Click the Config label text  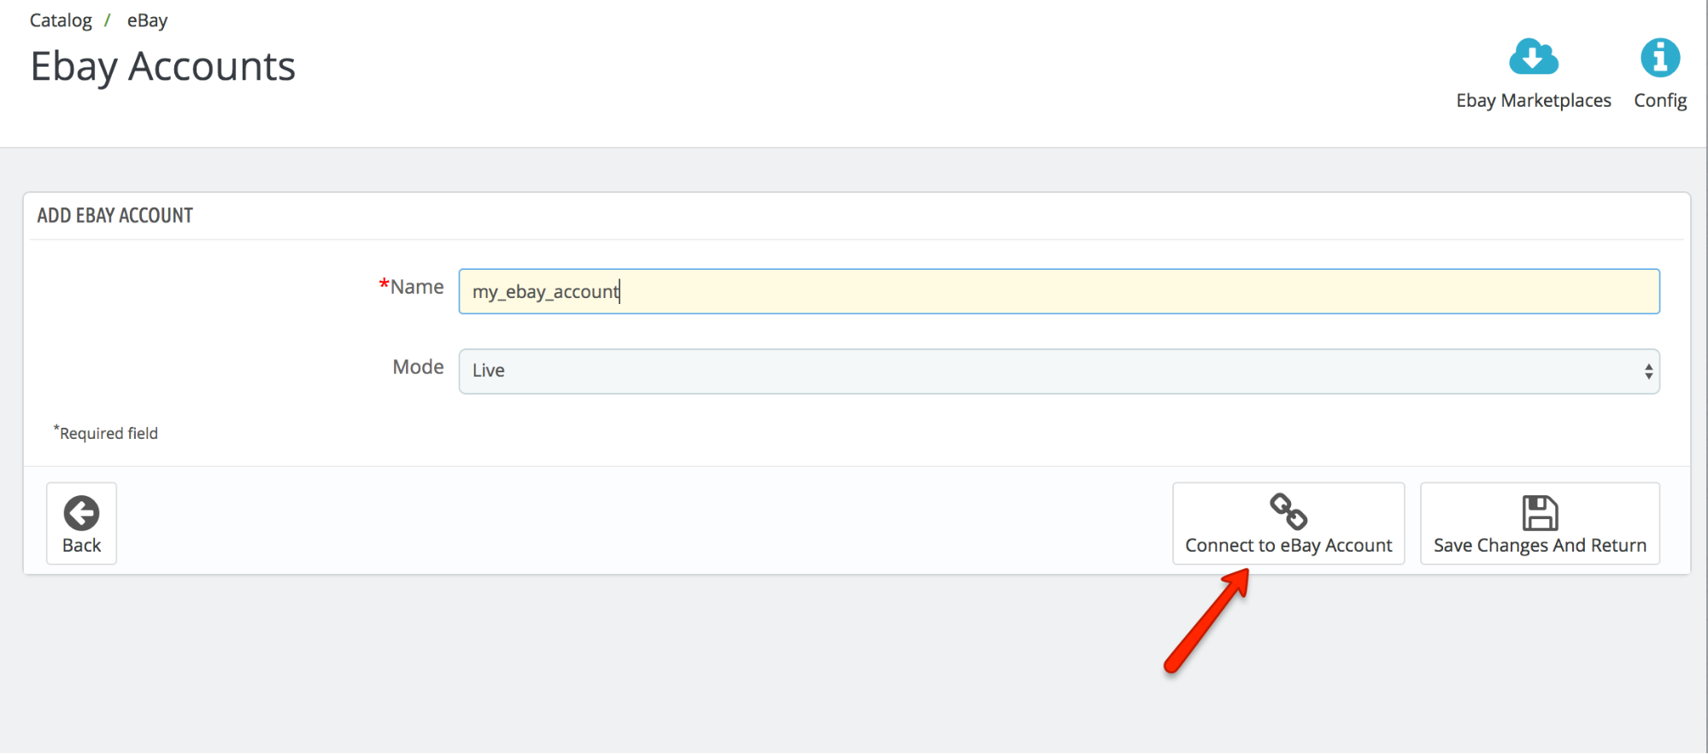(x=1660, y=101)
